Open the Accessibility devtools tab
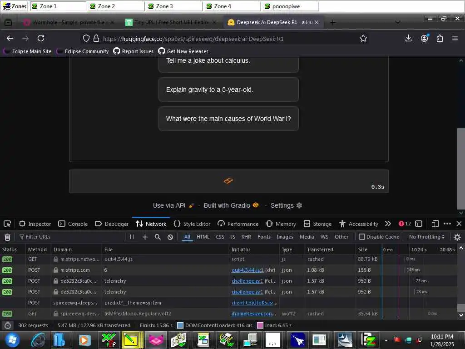The image size is (465, 349). (359, 224)
